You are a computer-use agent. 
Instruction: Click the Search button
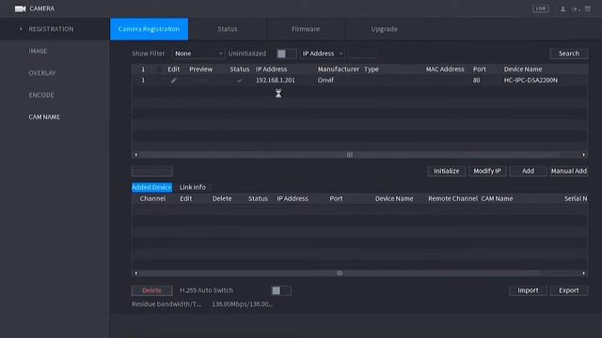pyautogui.click(x=568, y=54)
